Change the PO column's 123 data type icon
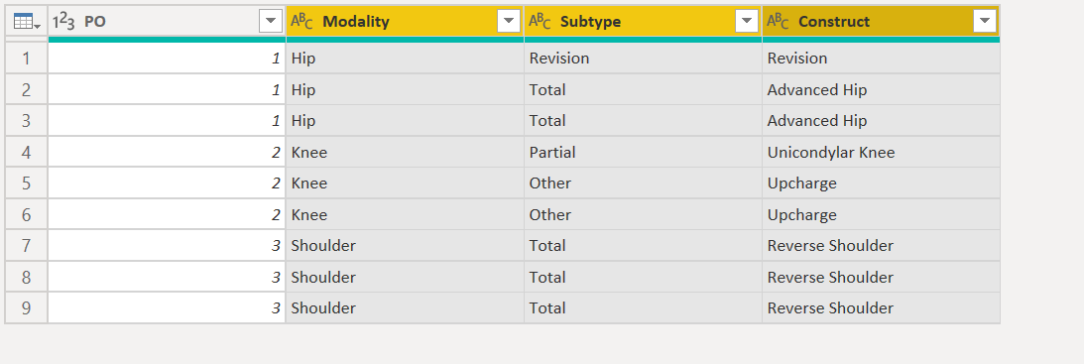Image resolution: width=1084 pixels, height=364 pixels. [x=63, y=22]
